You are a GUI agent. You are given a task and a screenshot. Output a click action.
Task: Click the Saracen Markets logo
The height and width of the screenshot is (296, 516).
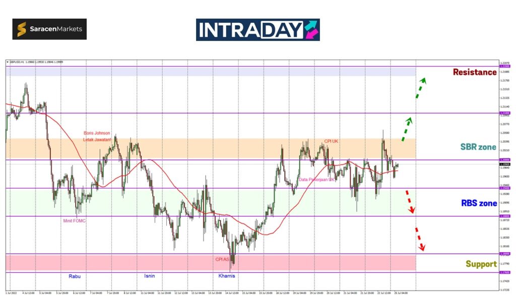(49, 29)
